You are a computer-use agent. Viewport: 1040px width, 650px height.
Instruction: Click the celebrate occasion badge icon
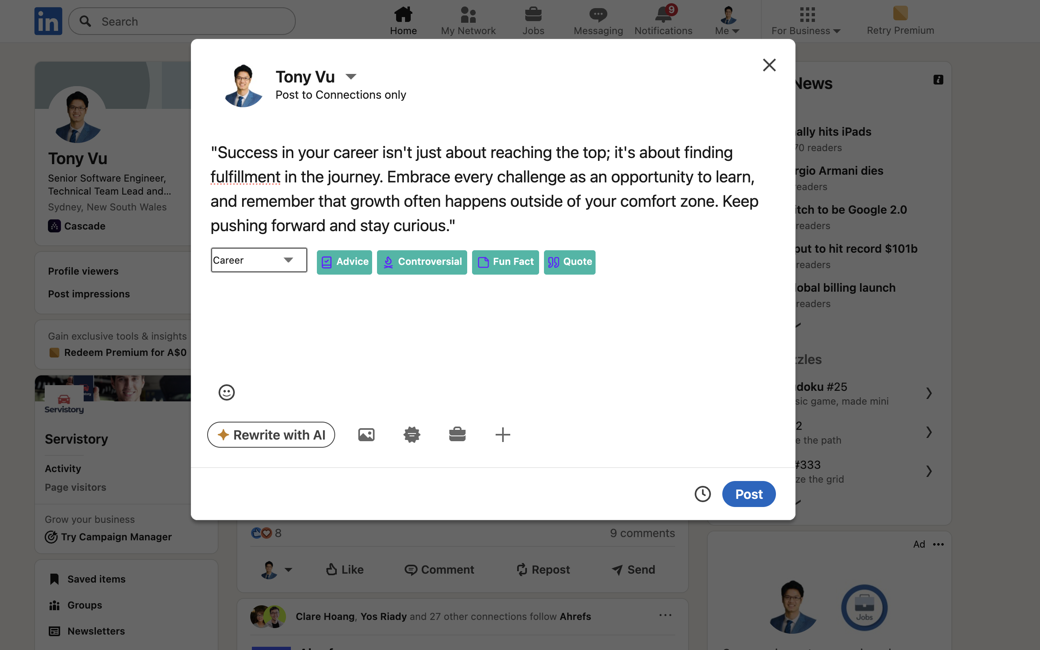coord(412,435)
